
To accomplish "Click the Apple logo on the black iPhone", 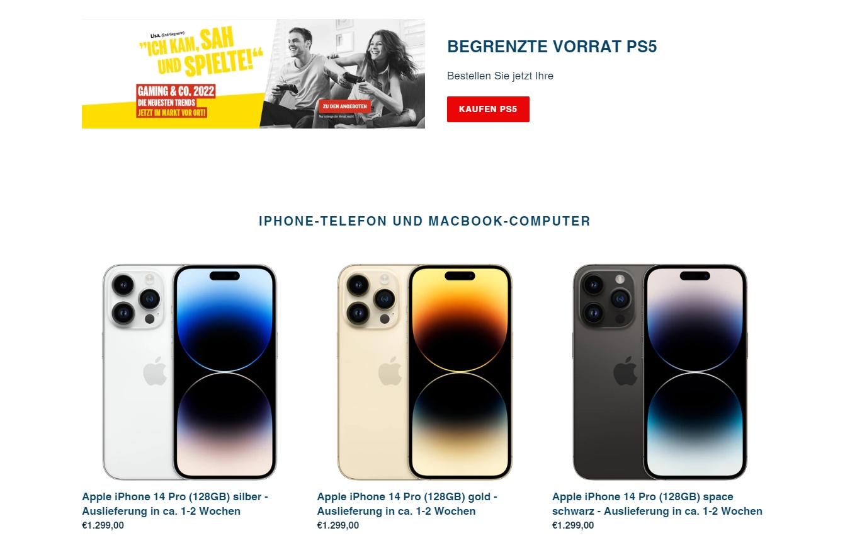I will [625, 370].
